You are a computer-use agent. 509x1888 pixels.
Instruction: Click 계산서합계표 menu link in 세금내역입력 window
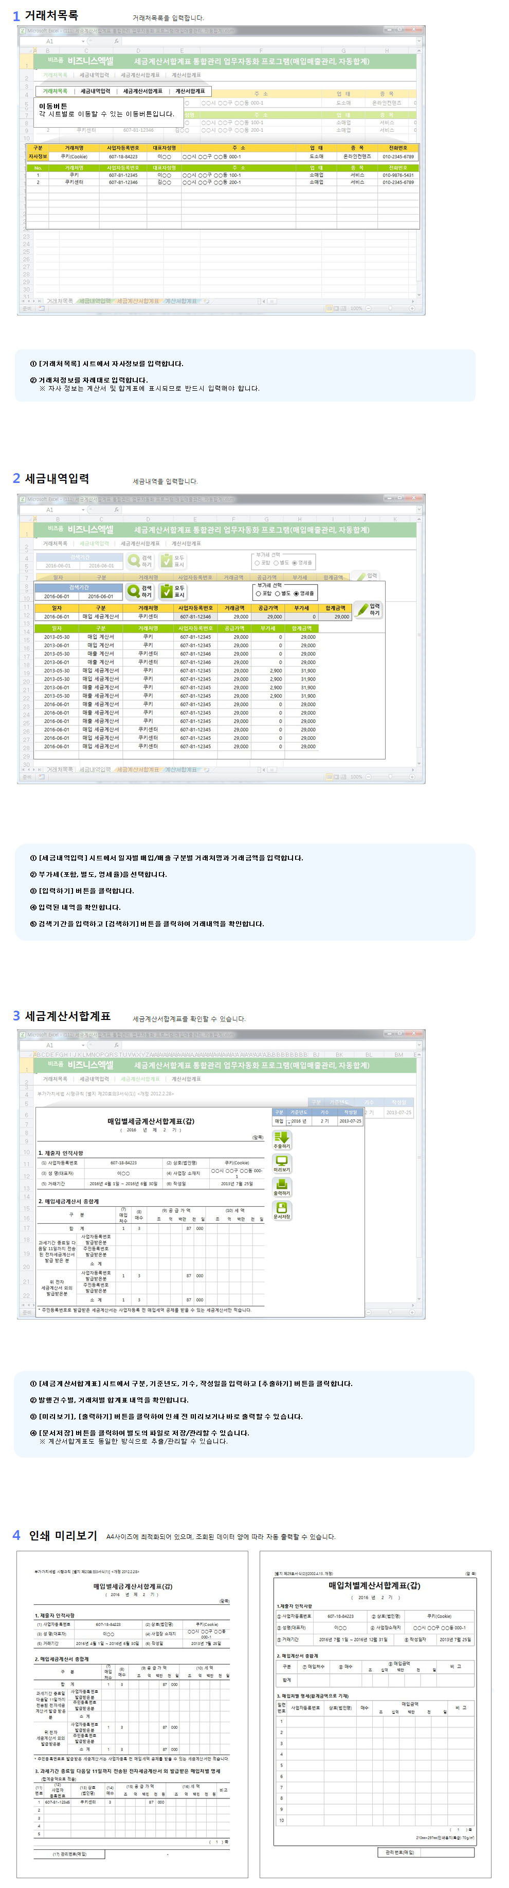(x=186, y=544)
